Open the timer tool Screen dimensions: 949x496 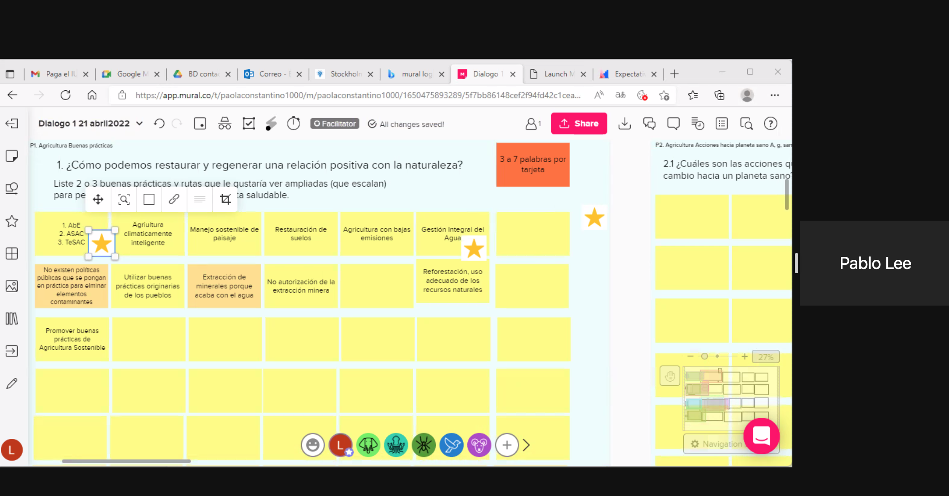(x=293, y=124)
